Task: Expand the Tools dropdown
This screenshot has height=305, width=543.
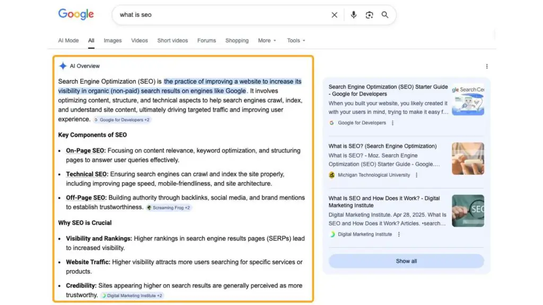Action: [x=296, y=40]
